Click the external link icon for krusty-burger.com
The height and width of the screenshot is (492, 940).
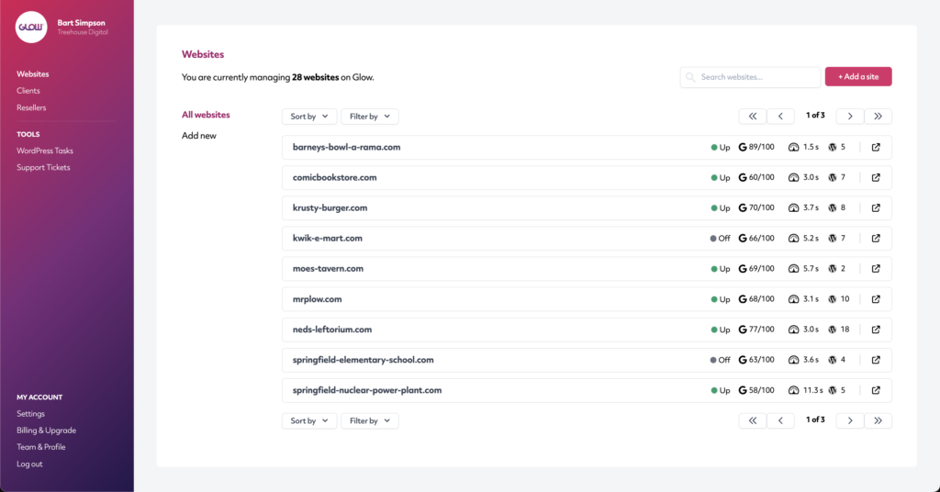(x=876, y=208)
